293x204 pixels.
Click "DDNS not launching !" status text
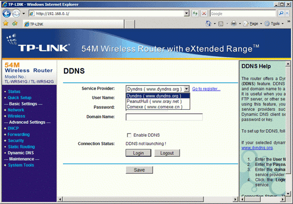pyautogui.click(x=146, y=143)
